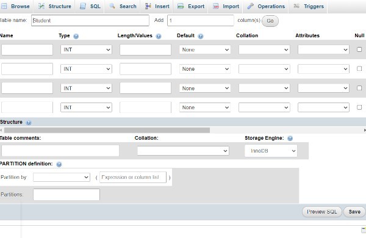Focus the Name field in fourth column row
Image resolution: width=366 pixels, height=238 pixels.
pyautogui.click(x=27, y=107)
